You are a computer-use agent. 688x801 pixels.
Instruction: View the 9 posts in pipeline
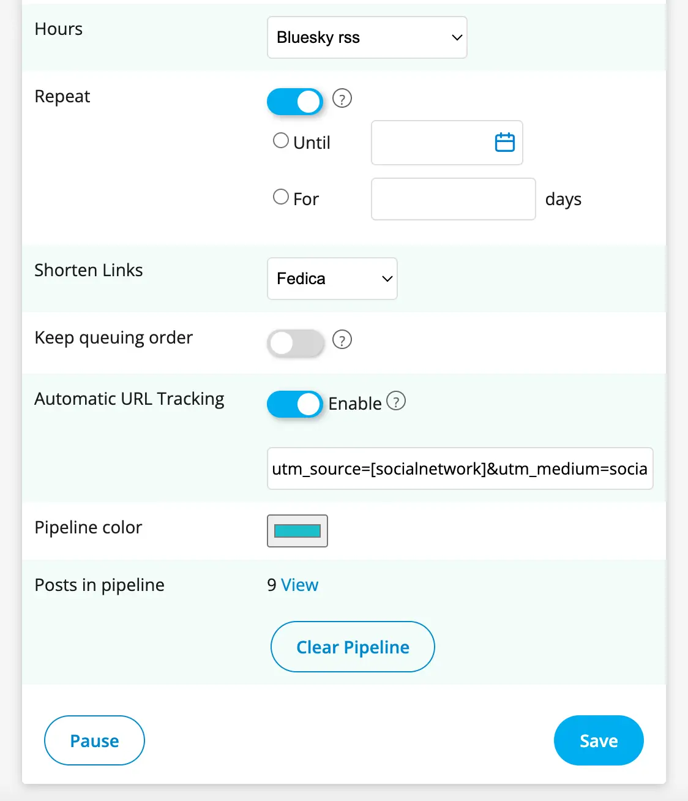pos(299,585)
